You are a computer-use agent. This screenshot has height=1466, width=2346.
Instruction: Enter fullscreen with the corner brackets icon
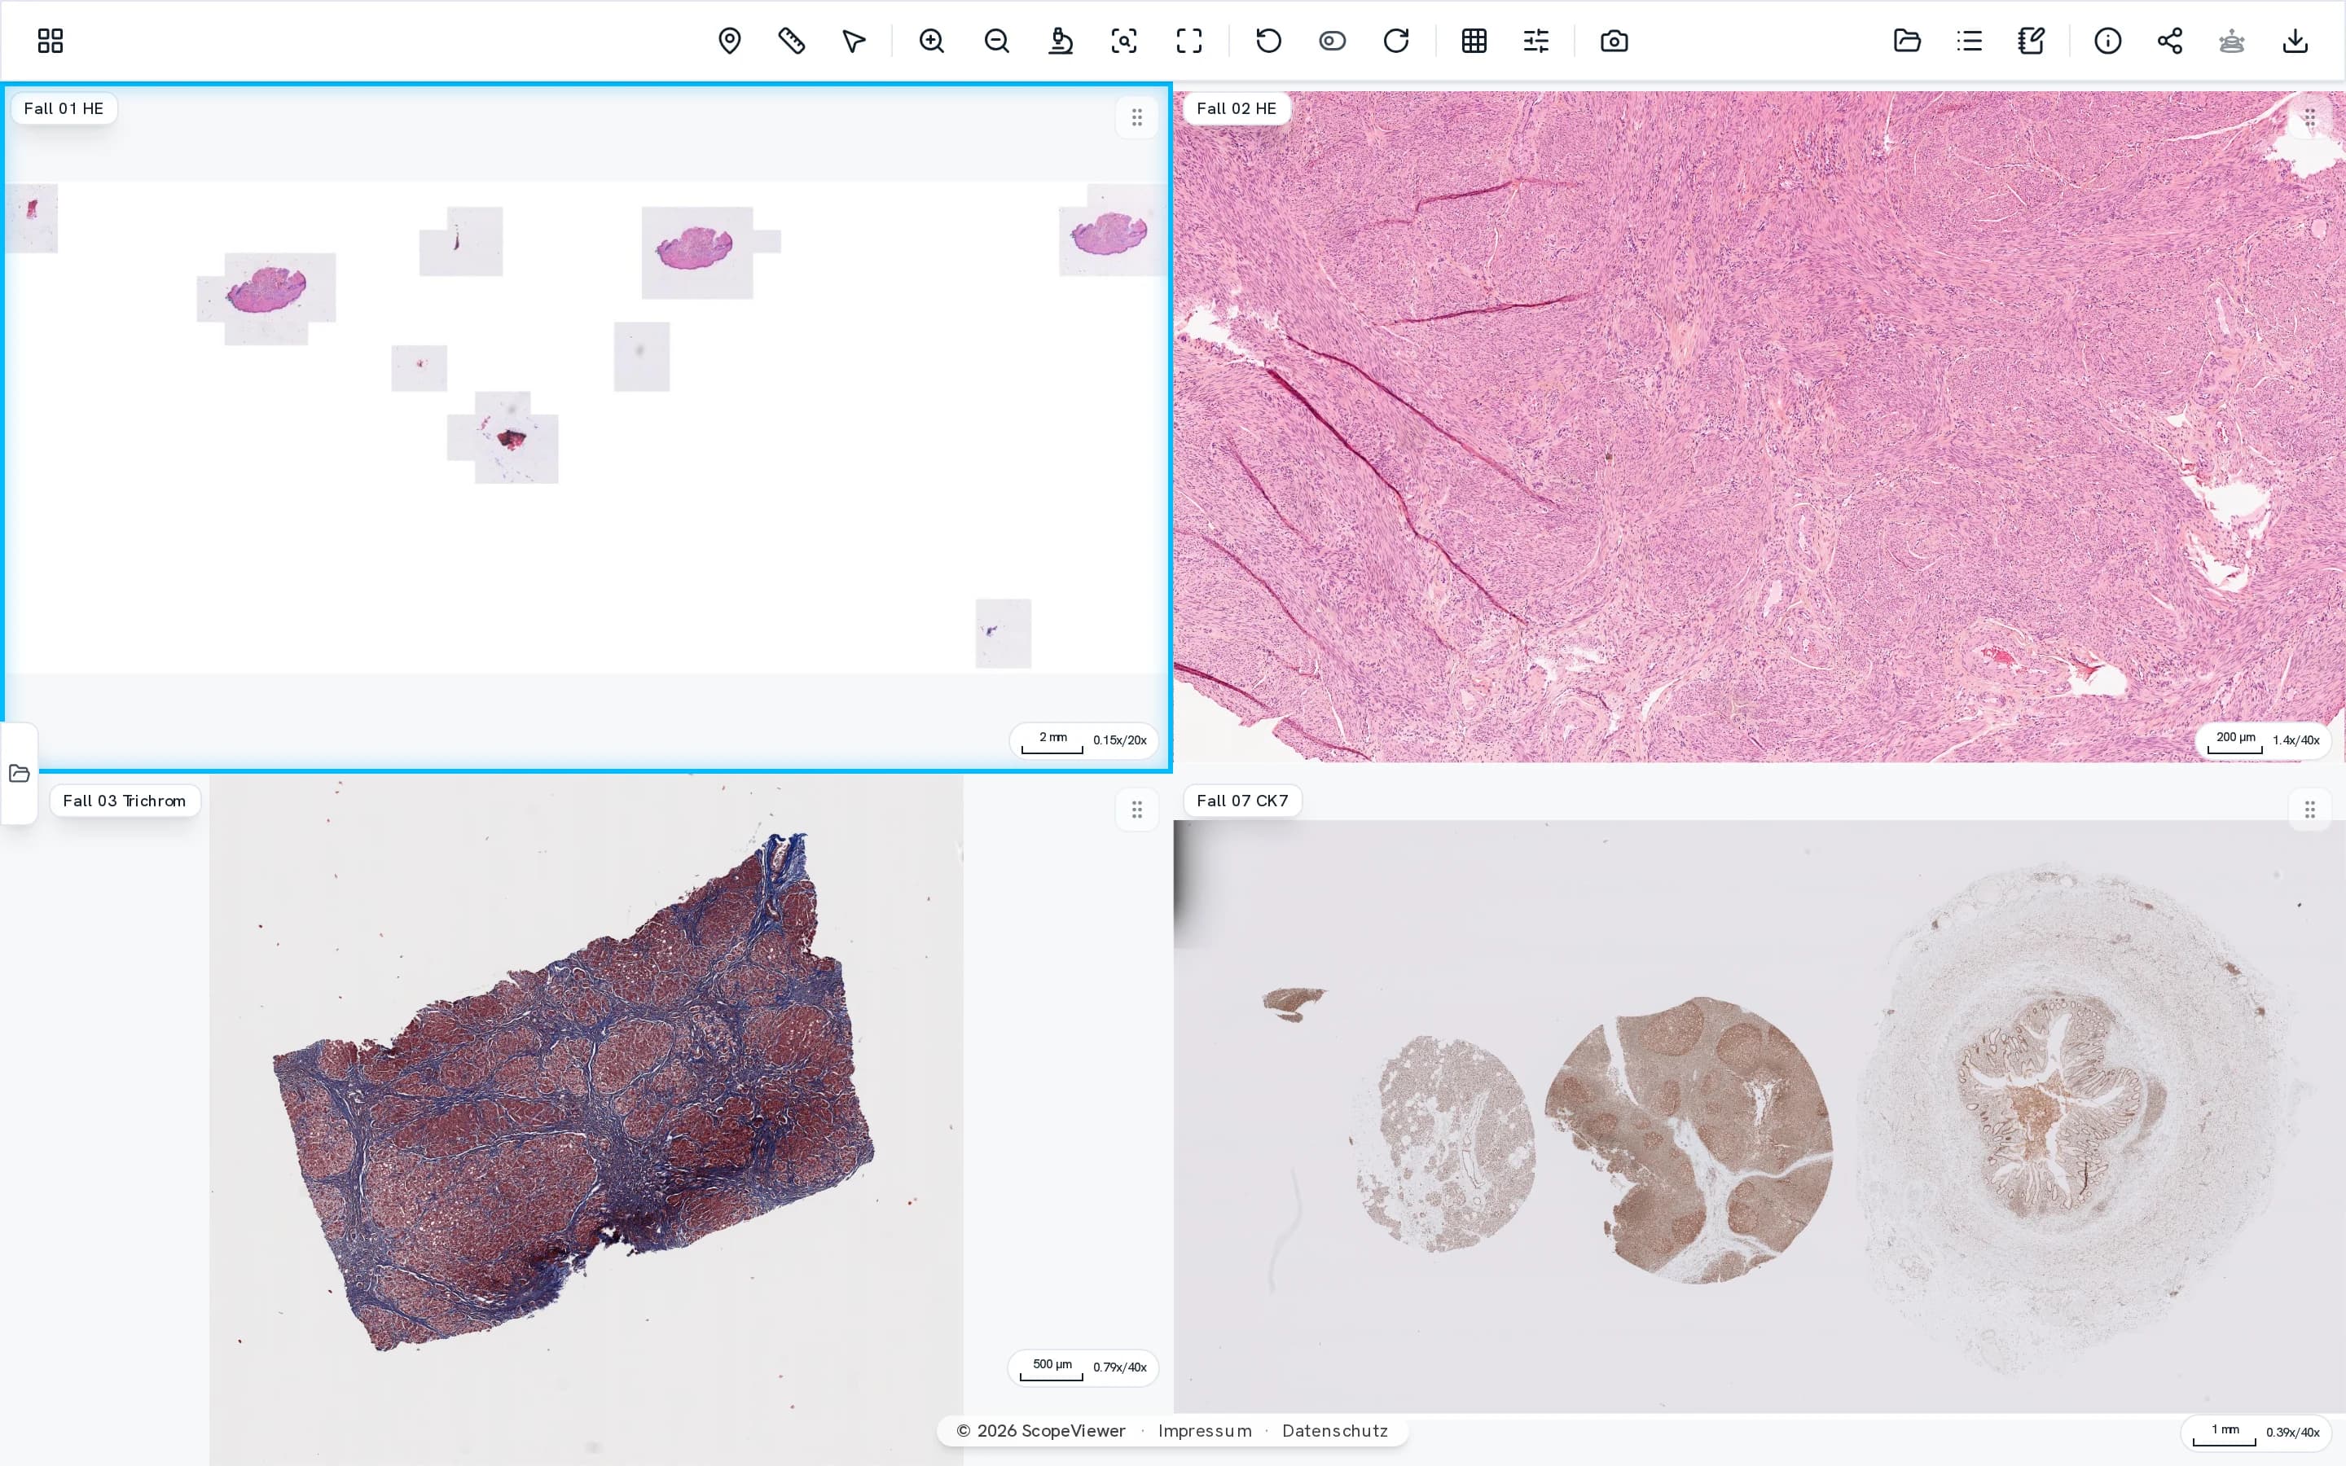1189,41
